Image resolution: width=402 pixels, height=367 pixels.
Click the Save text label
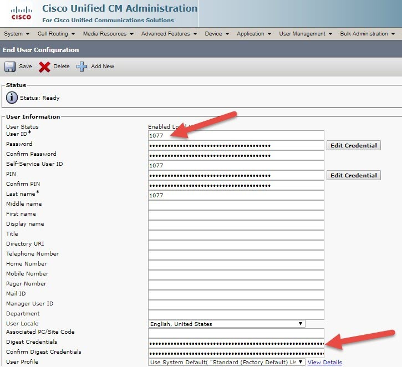pyautogui.click(x=26, y=67)
